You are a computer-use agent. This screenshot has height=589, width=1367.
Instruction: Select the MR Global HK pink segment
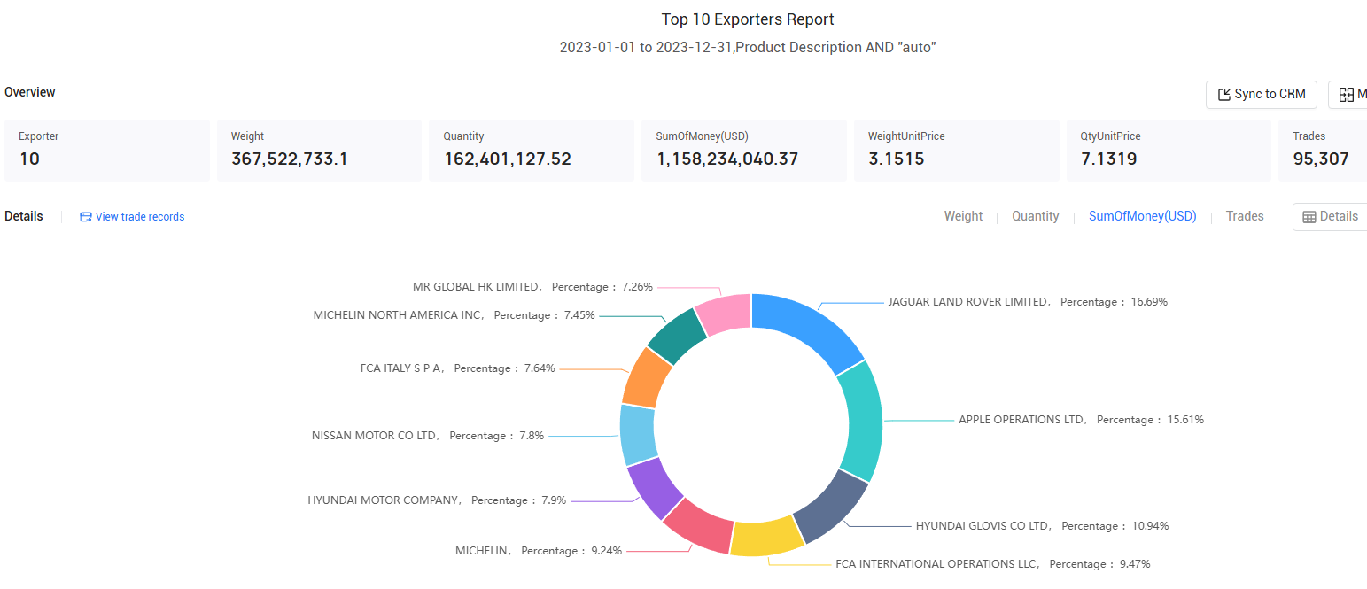point(725,312)
